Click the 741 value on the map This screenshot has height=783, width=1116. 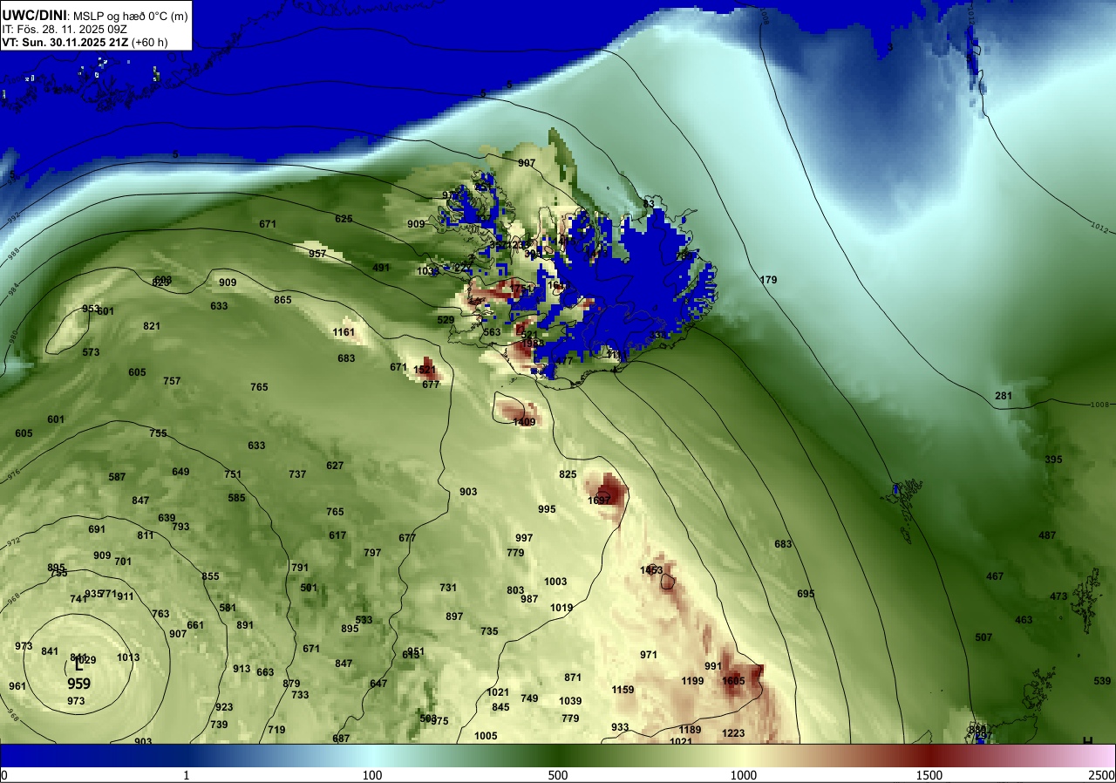(x=78, y=599)
